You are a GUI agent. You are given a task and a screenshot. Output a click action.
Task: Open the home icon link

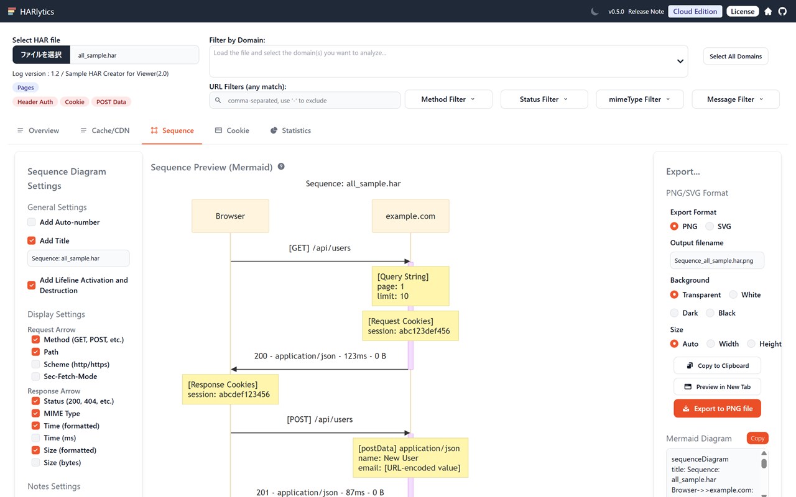pyautogui.click(x=768, y=11)
